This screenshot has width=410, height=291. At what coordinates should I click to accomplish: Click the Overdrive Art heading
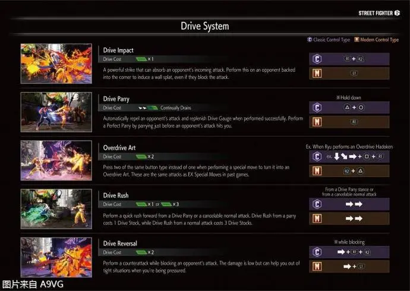tap(119, 148)
